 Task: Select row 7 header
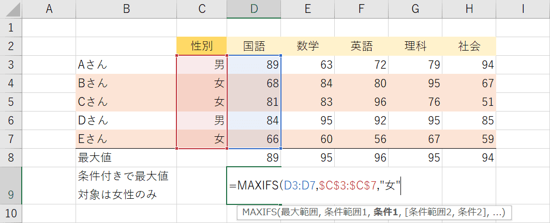[x=11, y=139]
